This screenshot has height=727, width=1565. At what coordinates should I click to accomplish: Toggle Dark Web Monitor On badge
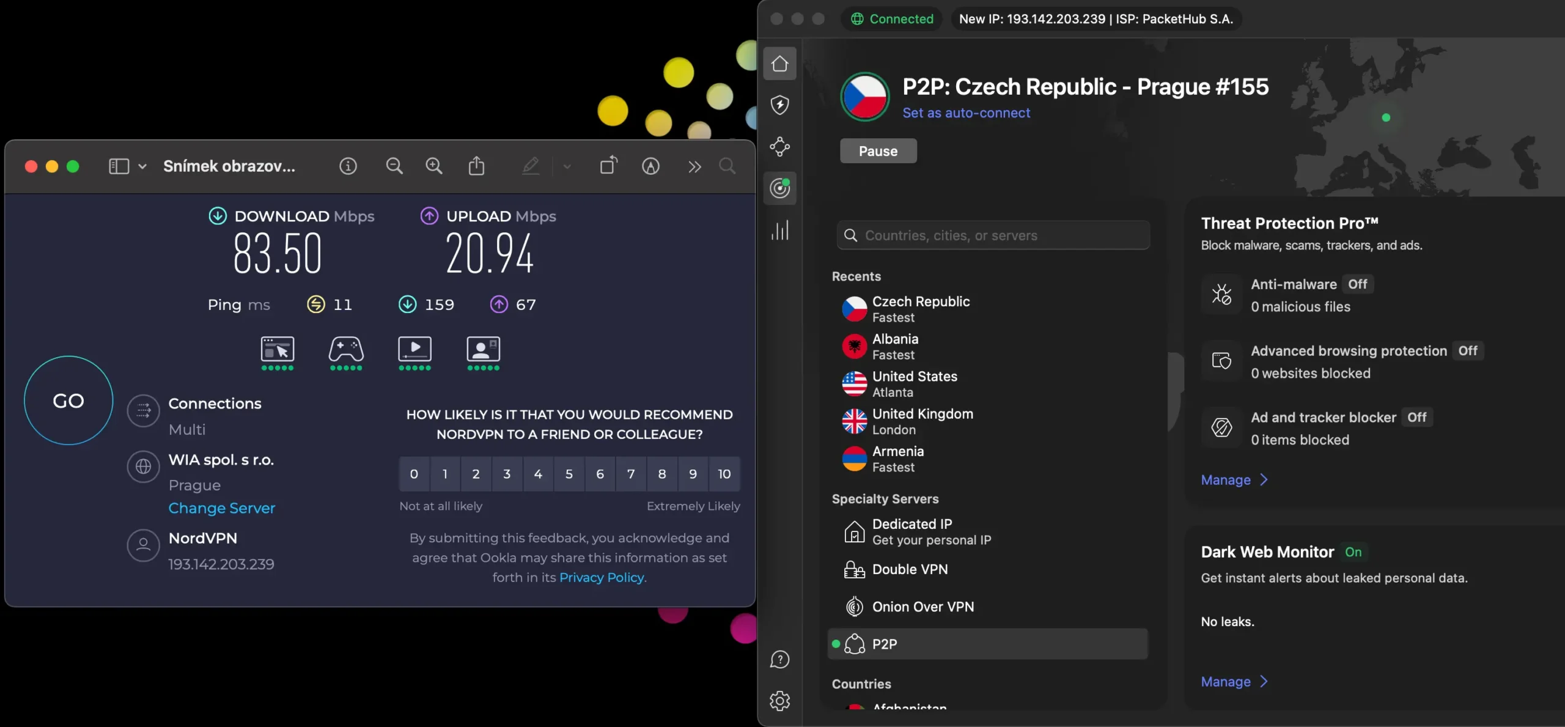click(1353, 552)
